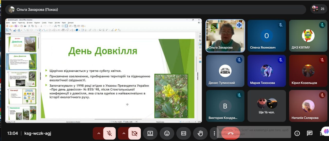Open the Слайд menu in Impress
Viewport: 329px width, 141px height.
[44, 23]
